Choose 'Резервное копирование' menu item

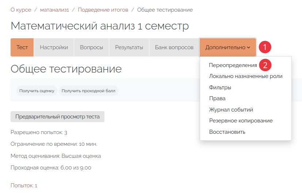click(x=241, y=121)
